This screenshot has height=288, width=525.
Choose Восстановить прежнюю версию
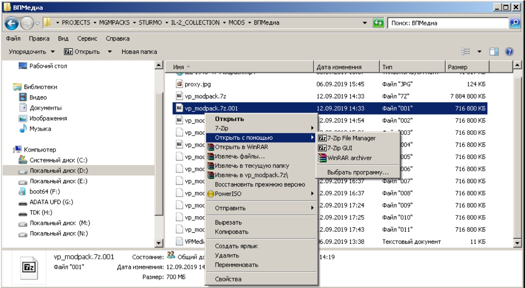point(261,184)
